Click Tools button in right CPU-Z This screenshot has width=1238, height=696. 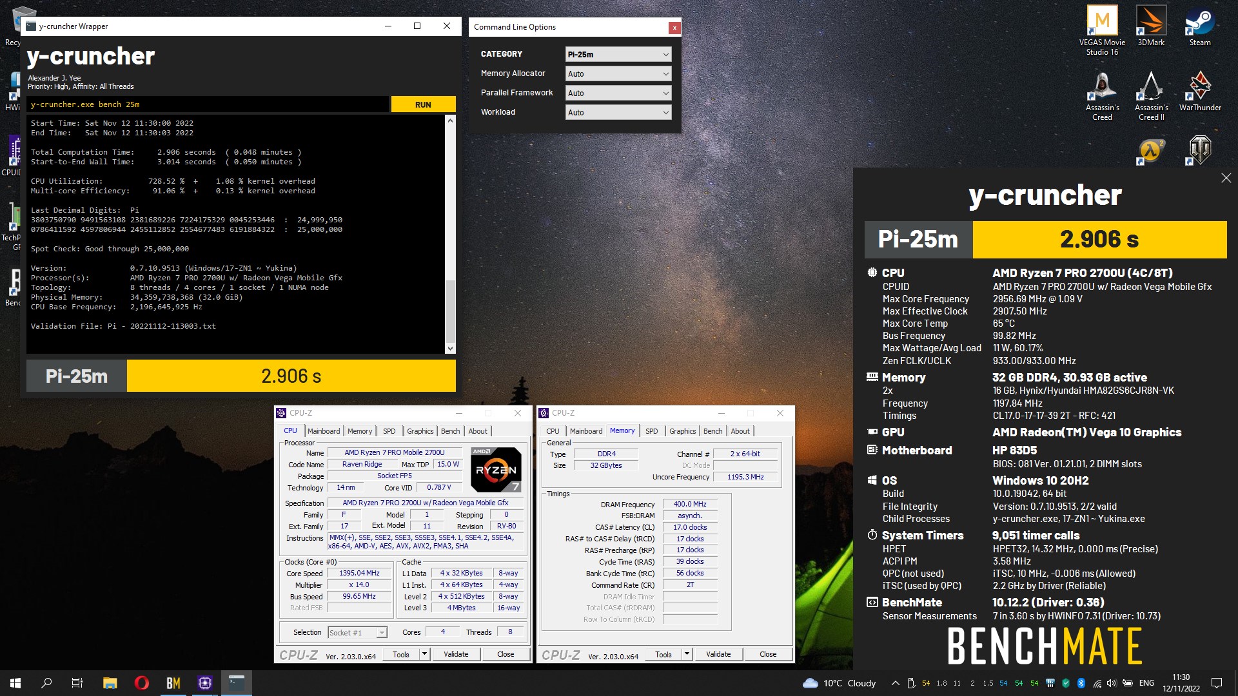[x=663, y=654]
